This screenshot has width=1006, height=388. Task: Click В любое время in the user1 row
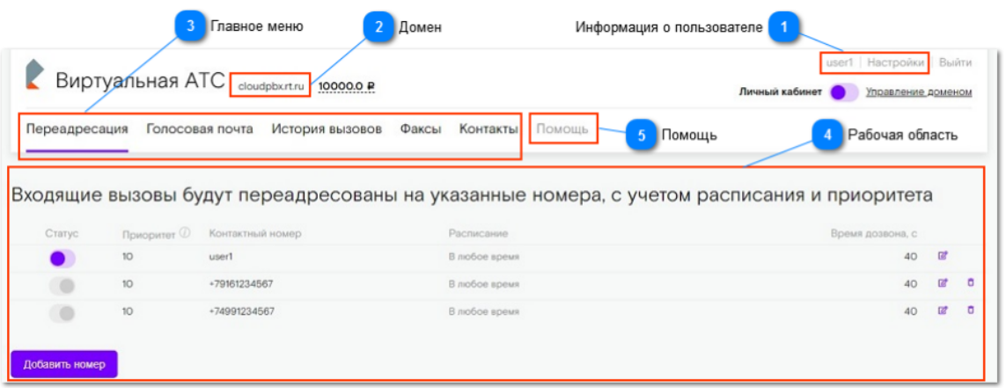coord(484,257)
